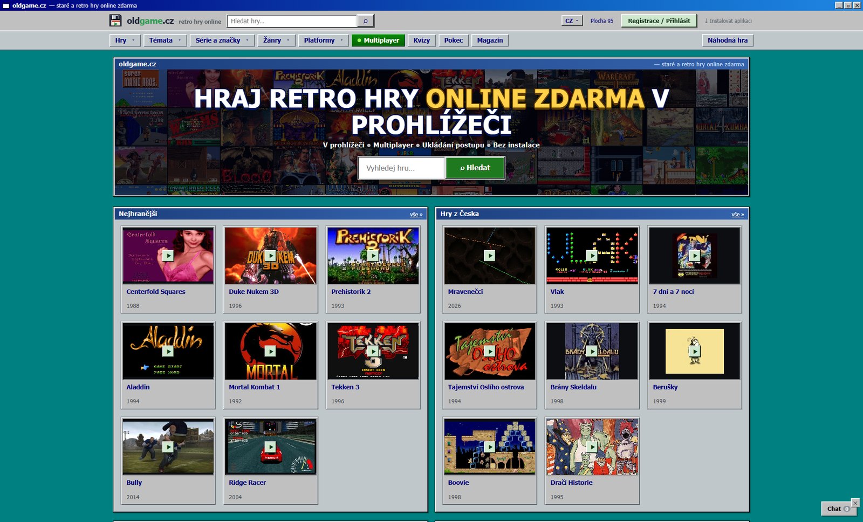Start Prehistorik 2 with its play icon

click(x=373, y=256)
